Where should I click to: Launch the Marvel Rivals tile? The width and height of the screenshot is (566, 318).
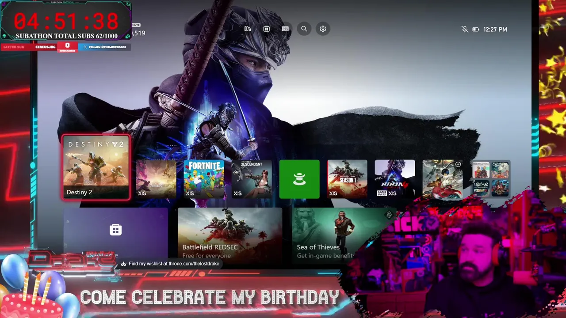pos(156,179)
